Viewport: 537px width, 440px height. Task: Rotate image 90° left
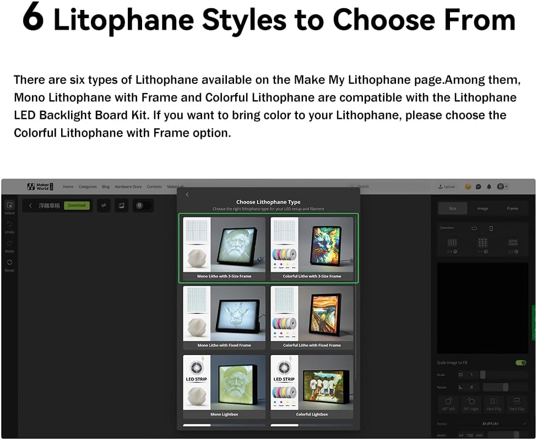[448, 404]
